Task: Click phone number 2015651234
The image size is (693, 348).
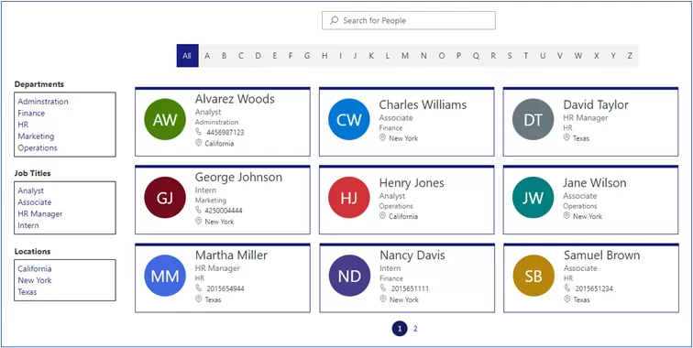Action: 594,288
